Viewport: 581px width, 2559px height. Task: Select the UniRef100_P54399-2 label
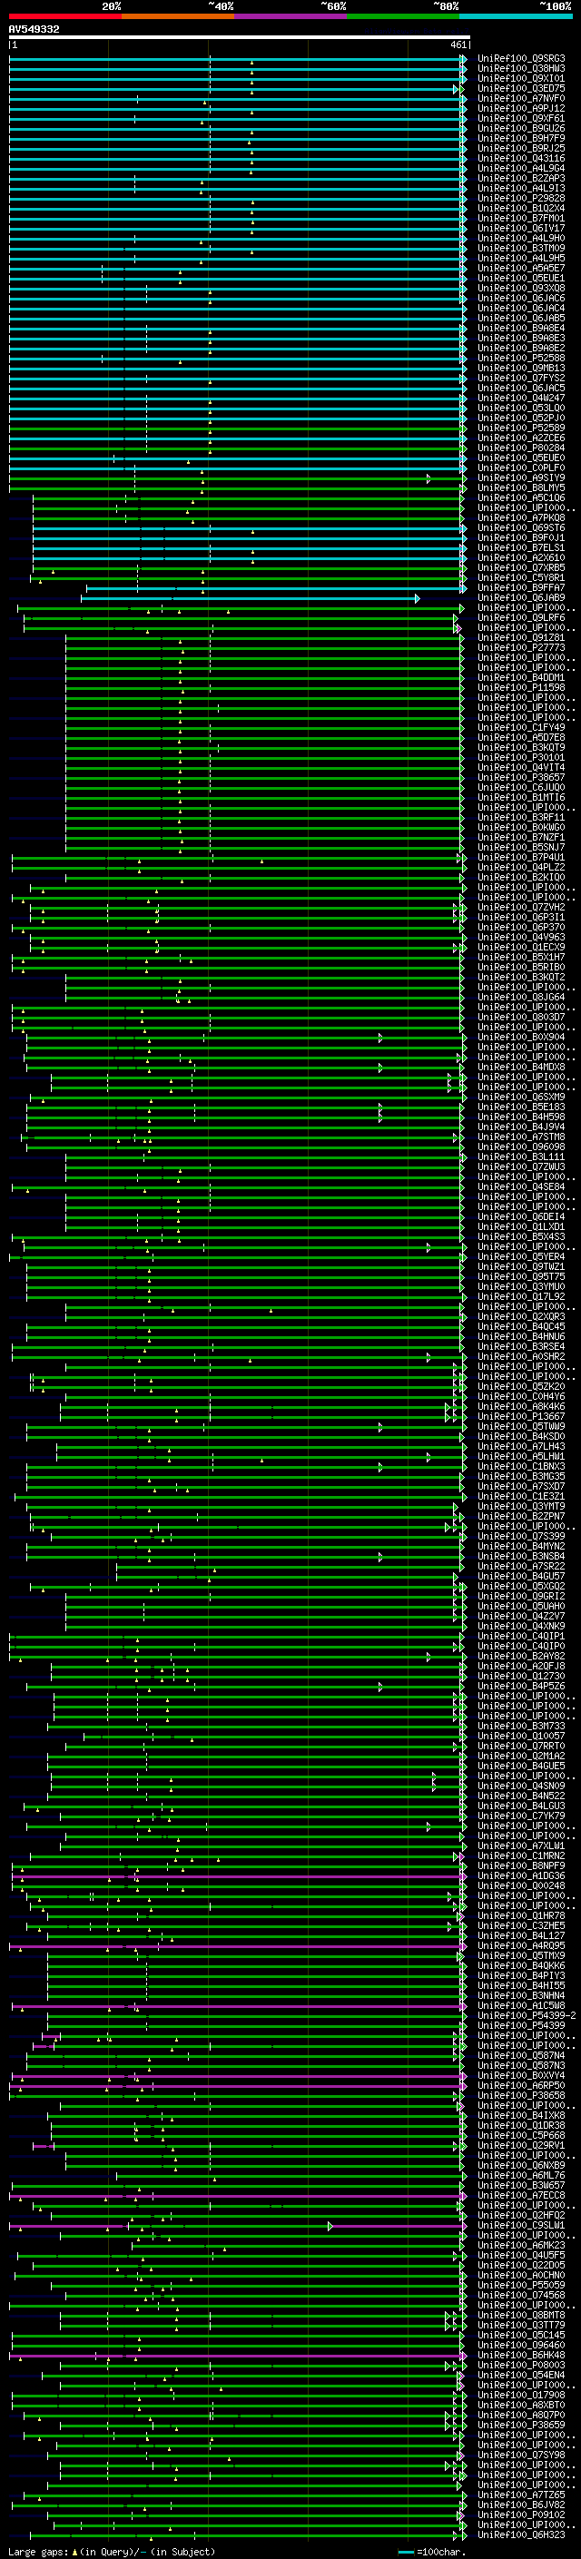click(x=527, y=2016)
